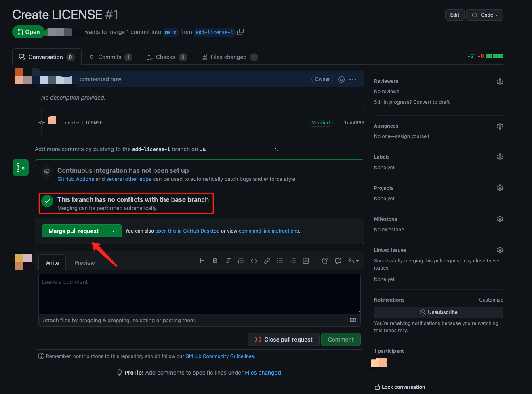Open the comment options ellipsis menu
This screenshot has width=532, height=394.
tap(352, 79)
